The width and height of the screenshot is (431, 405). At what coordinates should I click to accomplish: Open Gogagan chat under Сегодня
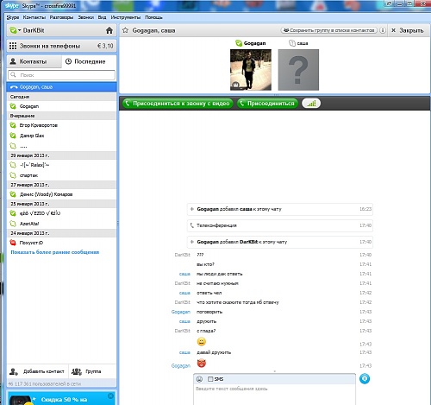coord(61,106)
